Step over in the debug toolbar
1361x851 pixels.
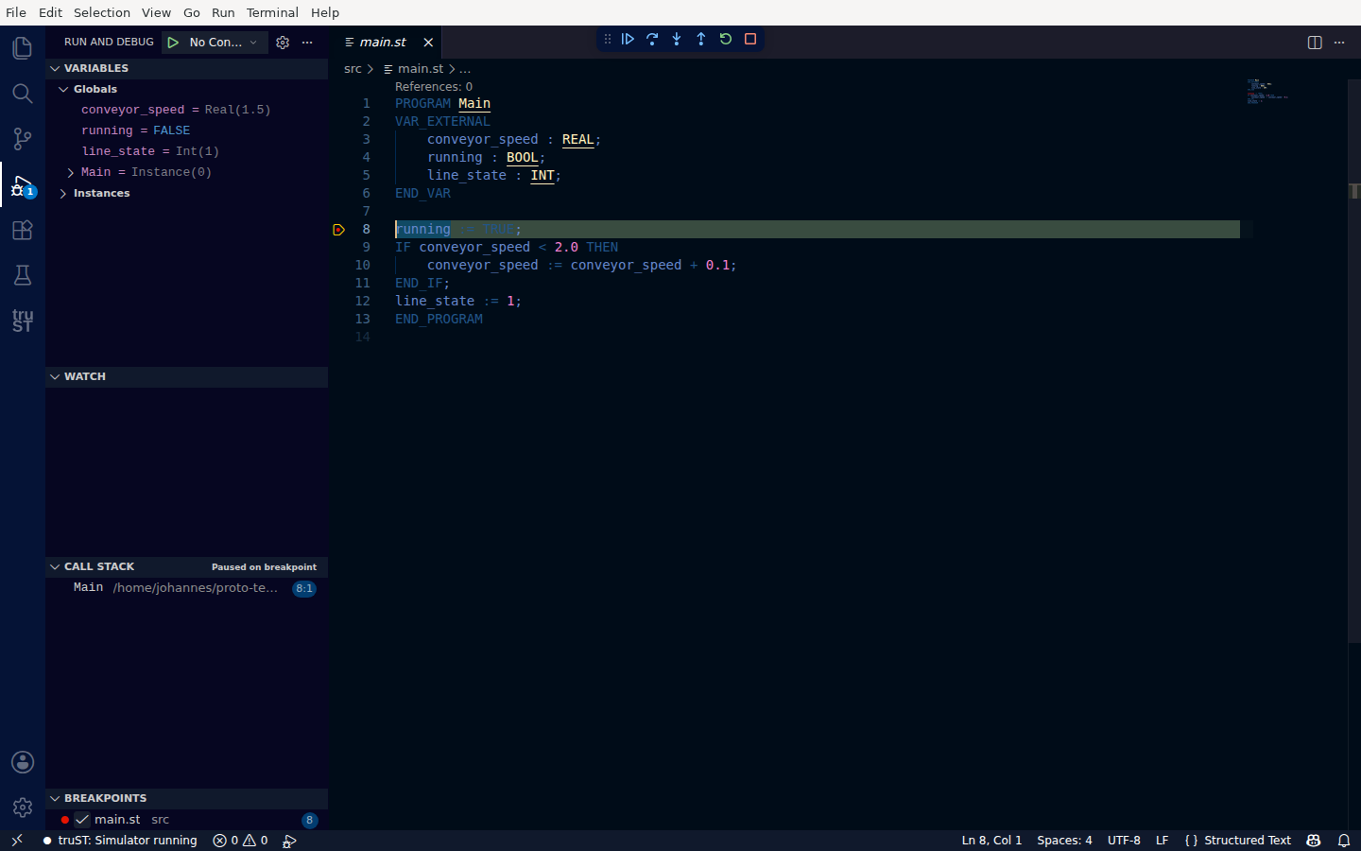[652, 39]
